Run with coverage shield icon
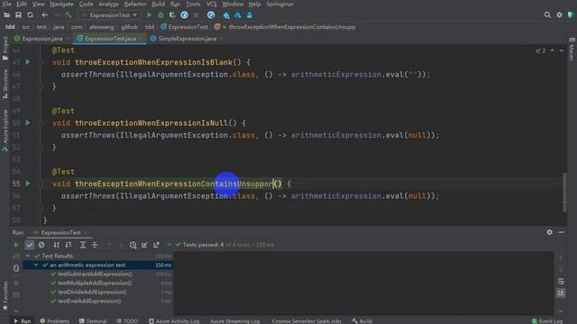 coord(172,15)
